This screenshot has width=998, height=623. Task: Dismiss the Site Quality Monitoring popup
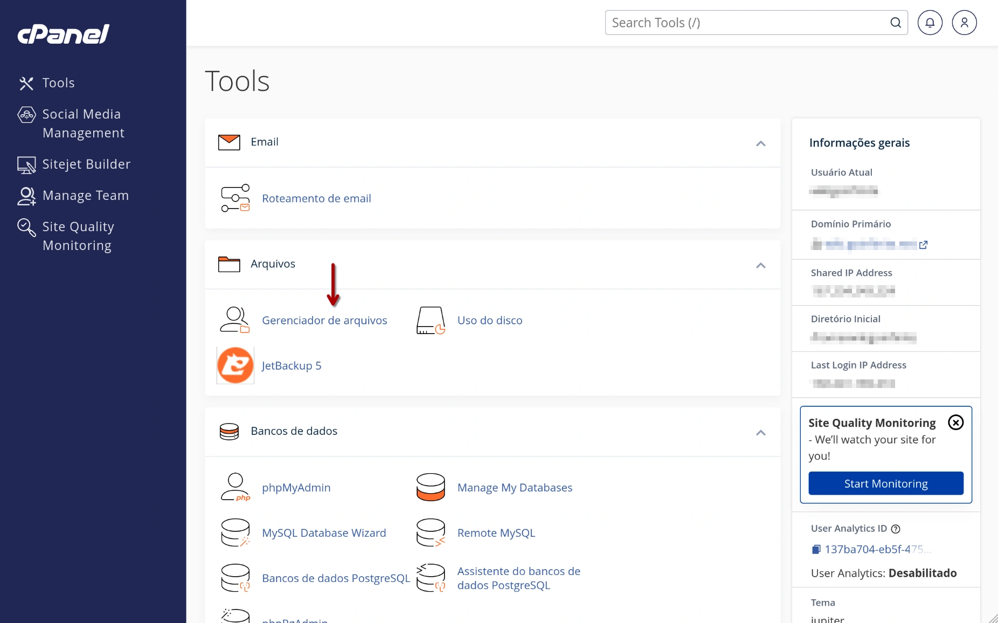click(x=955, y=422)
